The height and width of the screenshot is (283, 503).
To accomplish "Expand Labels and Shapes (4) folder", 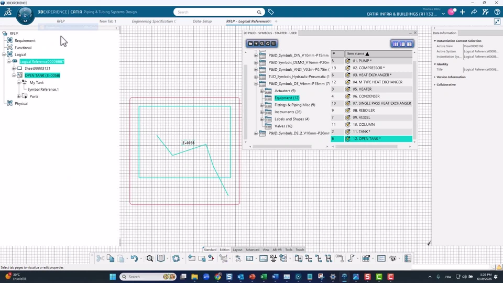I will point(262,119).
